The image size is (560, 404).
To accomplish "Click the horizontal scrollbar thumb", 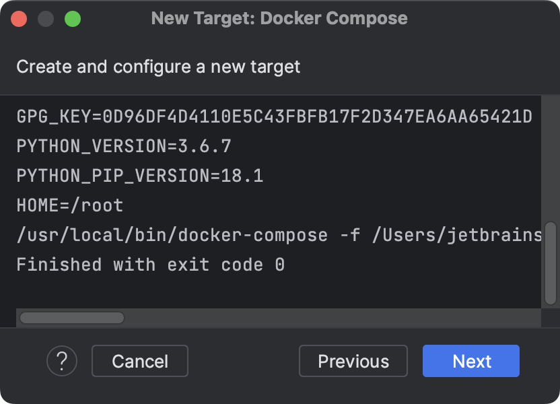I will tap(71, 316).
